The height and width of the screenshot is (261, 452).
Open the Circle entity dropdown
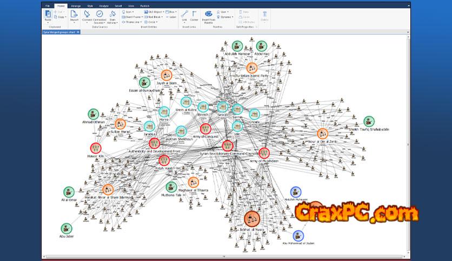[x=151, y=22]
